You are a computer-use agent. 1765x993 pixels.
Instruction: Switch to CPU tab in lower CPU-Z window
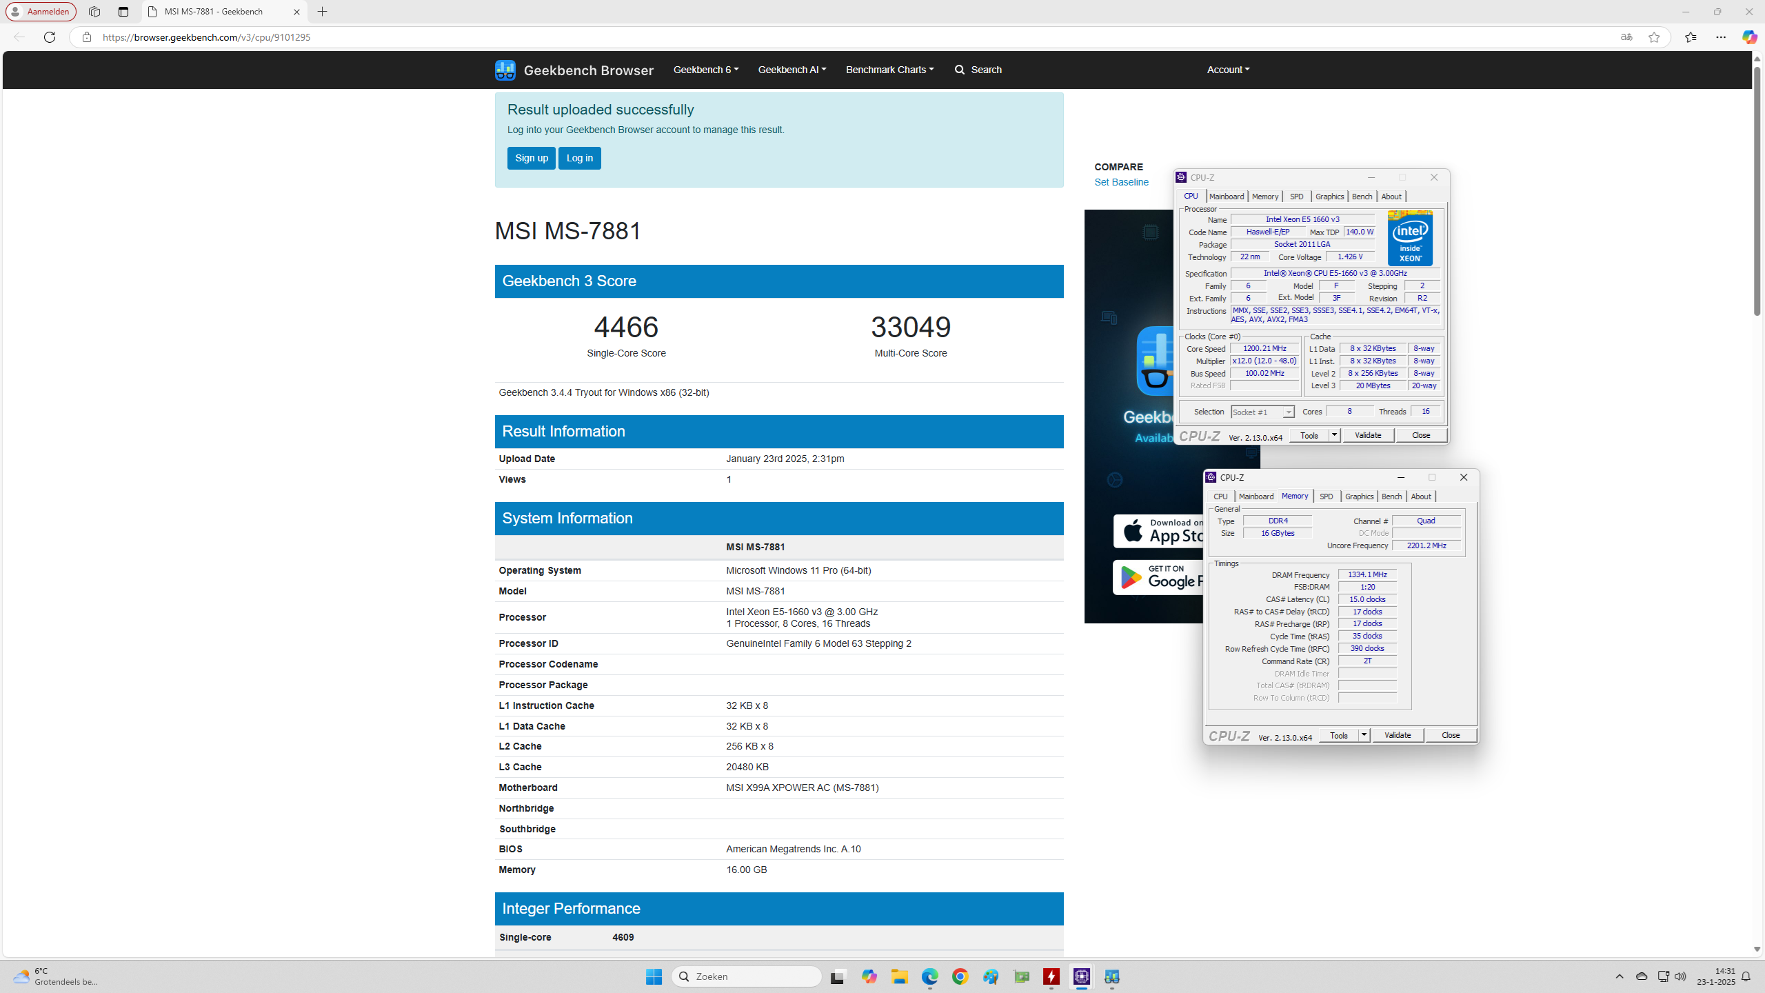click(x=1220, y=496)
